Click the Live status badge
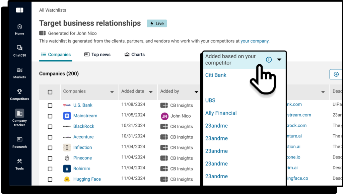 157,23
